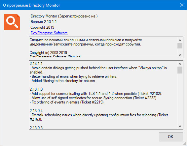Click changelog box scroll down arrow
Image resolution: width=187 pixels, height=146 pixels.
click(180, 126)
